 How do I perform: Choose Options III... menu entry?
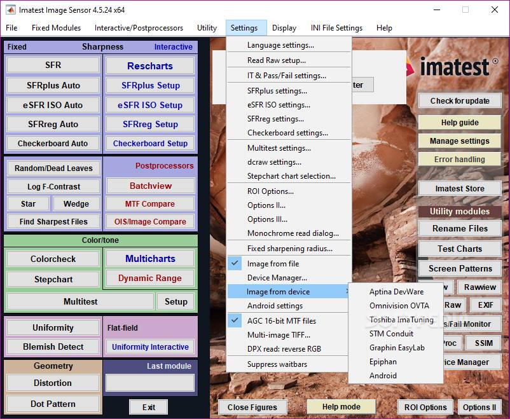click(289, 219)
